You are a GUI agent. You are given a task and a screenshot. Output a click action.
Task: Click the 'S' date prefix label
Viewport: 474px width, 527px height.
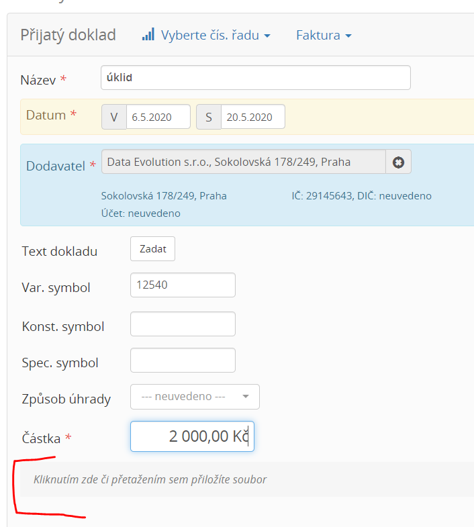pos(209,117)
